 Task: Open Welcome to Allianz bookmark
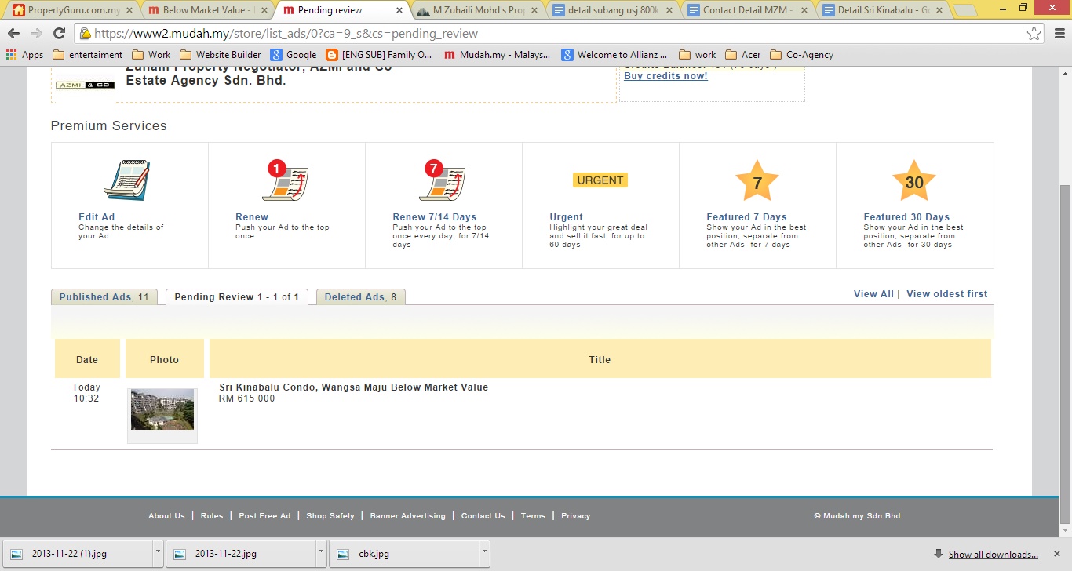(614, 55)
